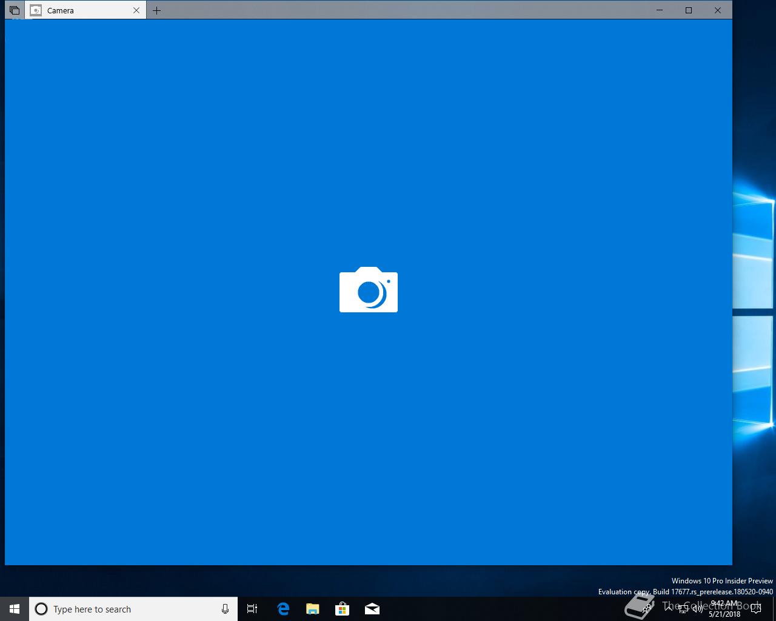Viewport: 776px width, 621px height.
Task: Open File Explorer from the taskbar
Action: (x=313, y=609)
